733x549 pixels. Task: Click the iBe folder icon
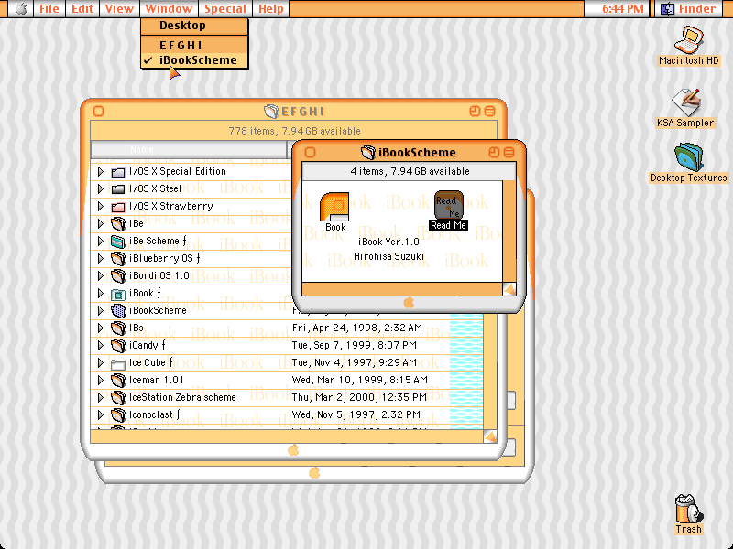(118, 223)
